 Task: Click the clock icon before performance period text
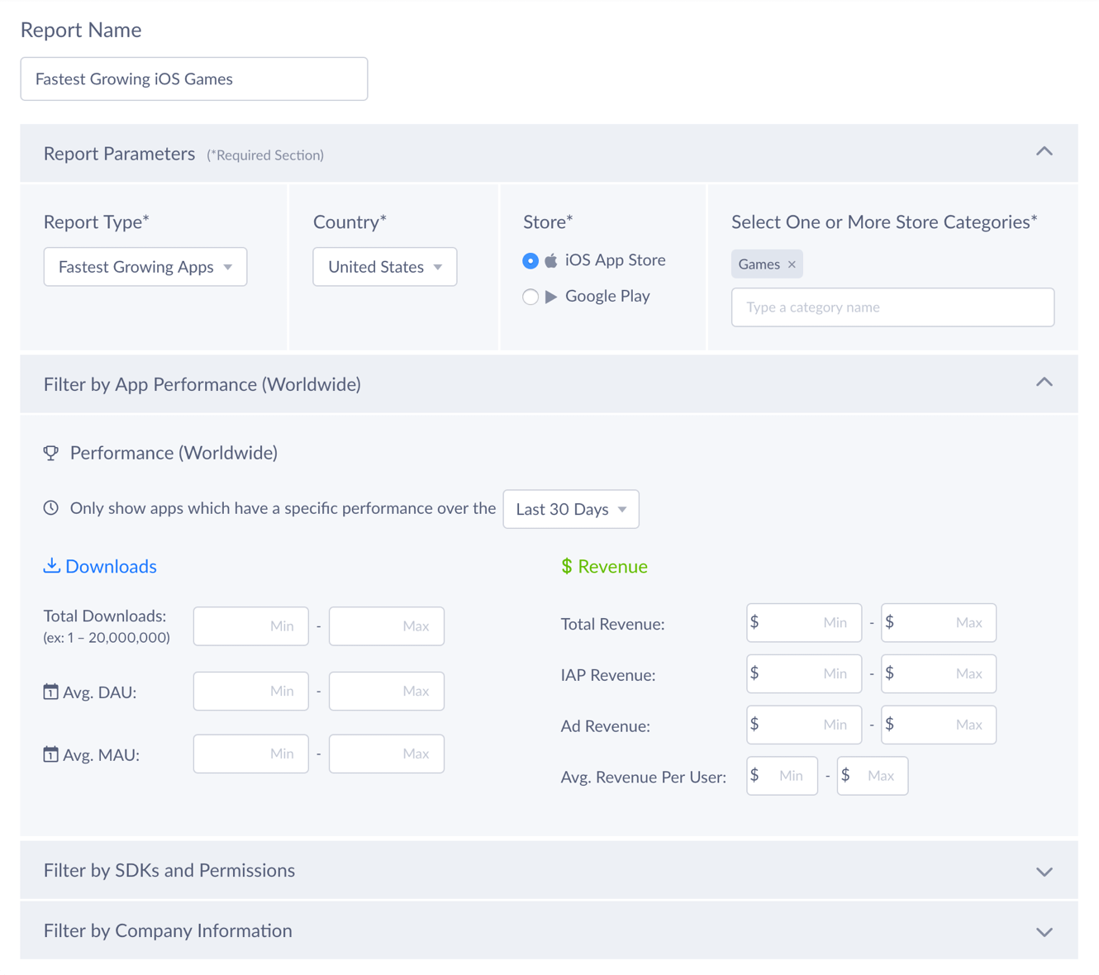click(x=51, y=508)
